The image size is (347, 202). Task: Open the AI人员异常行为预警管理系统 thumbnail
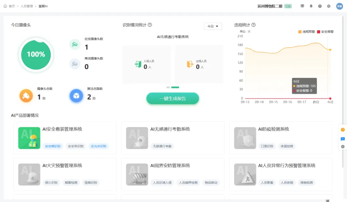(x=245, y=174)
